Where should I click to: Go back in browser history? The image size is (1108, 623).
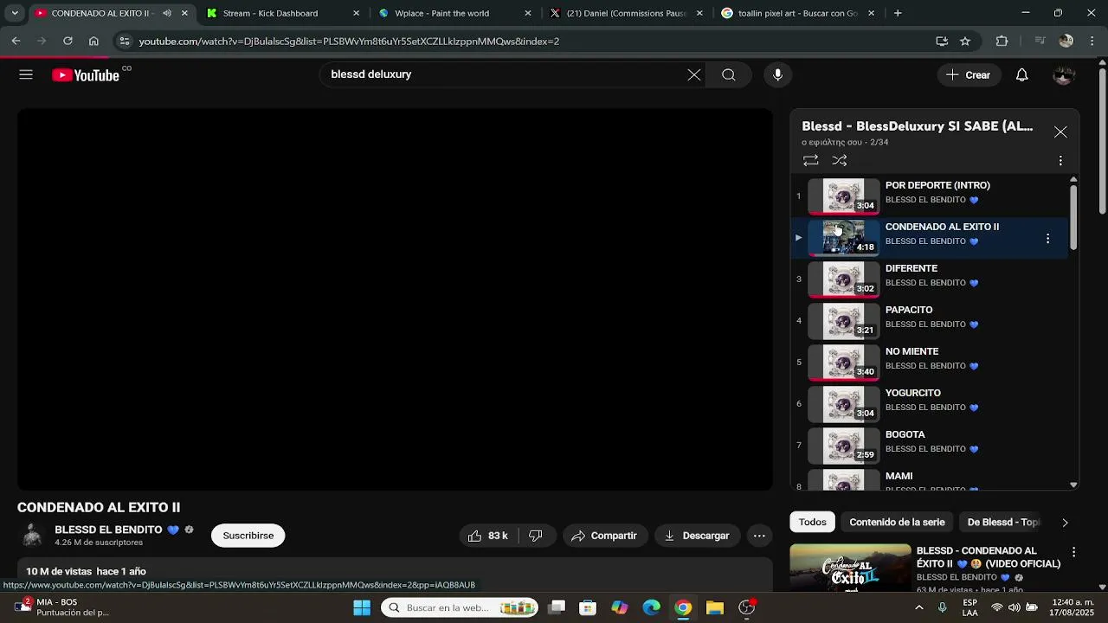(x=16, y=41)
